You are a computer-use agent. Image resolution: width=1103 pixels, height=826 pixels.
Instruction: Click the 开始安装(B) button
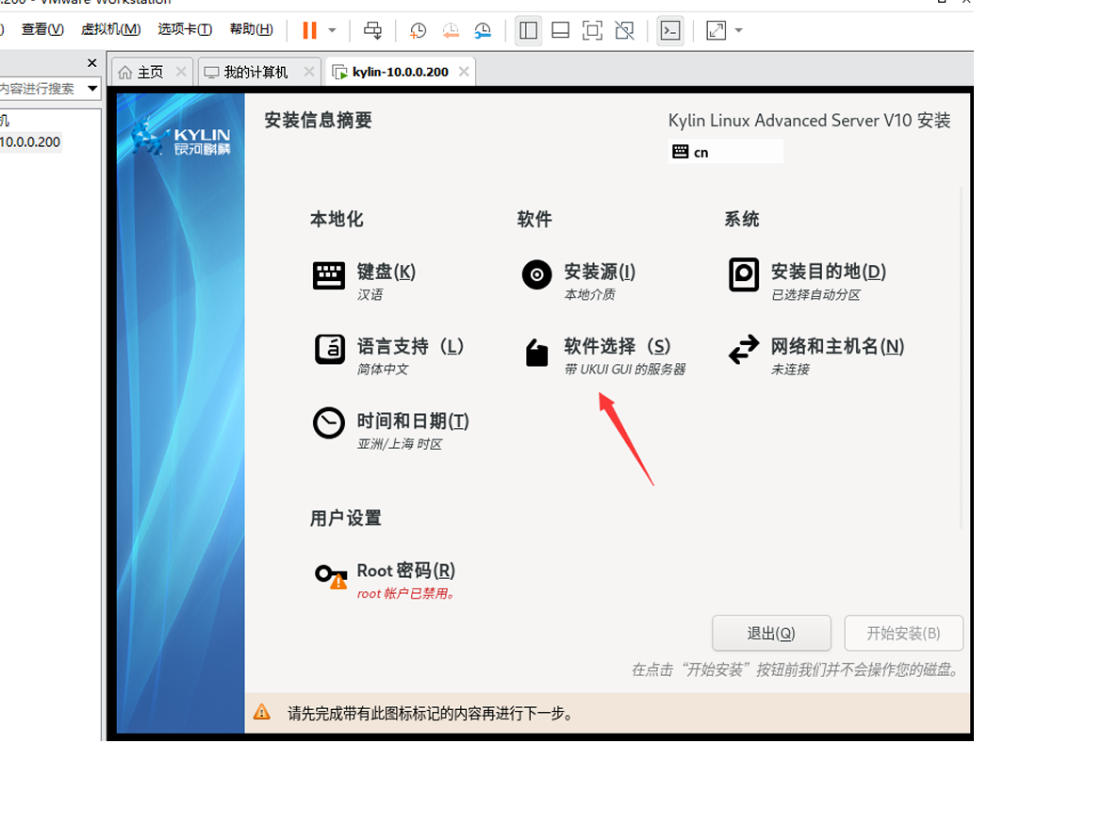click(x=903, y=634)
